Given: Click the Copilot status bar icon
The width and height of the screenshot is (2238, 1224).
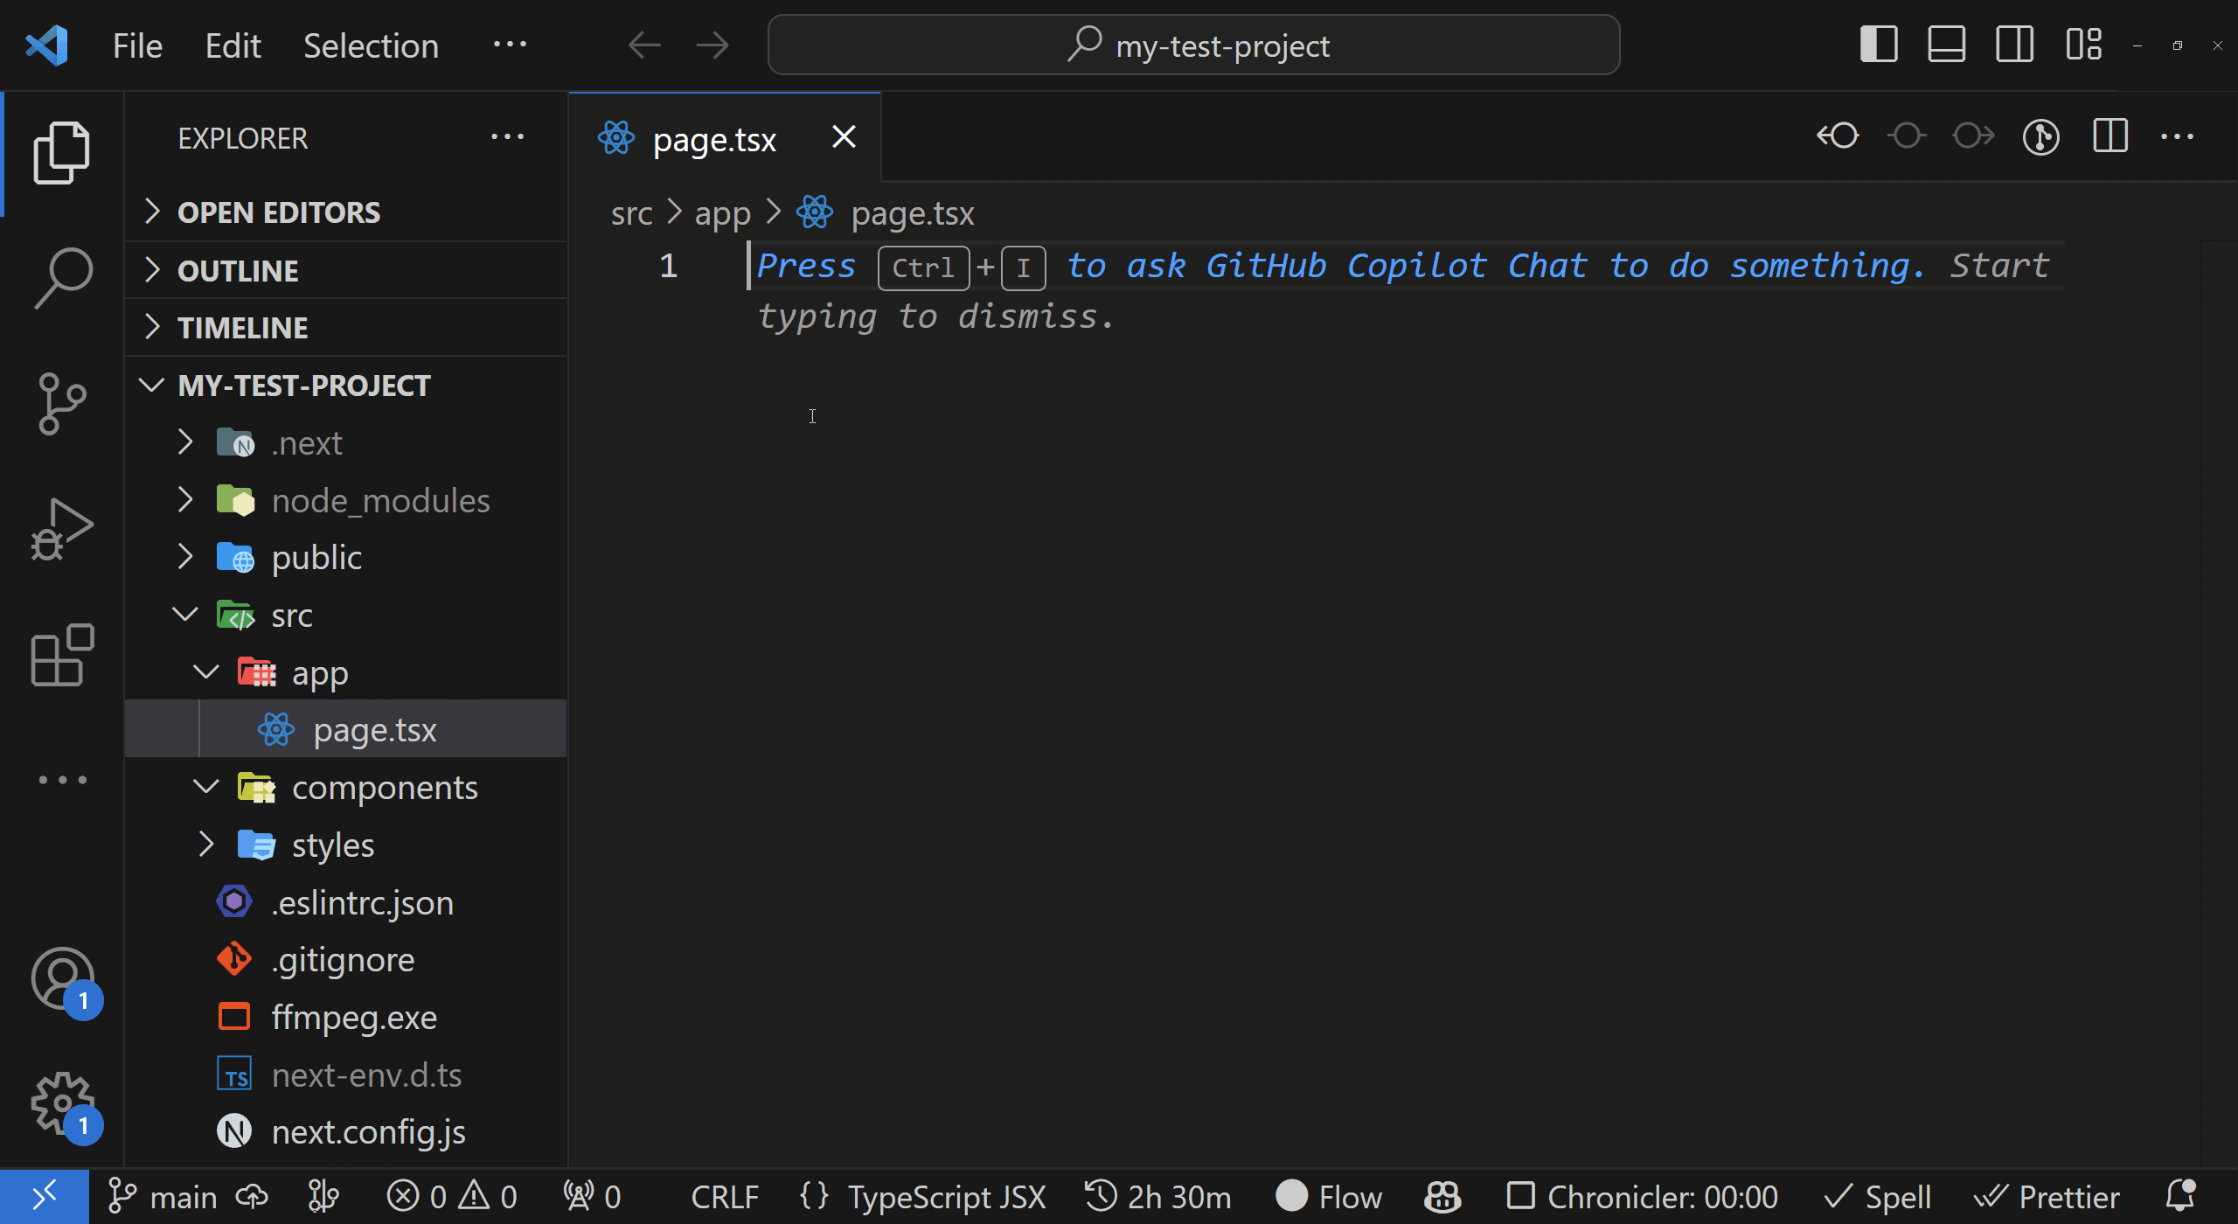Looking at the screenshot, I should [1442, 1197].
